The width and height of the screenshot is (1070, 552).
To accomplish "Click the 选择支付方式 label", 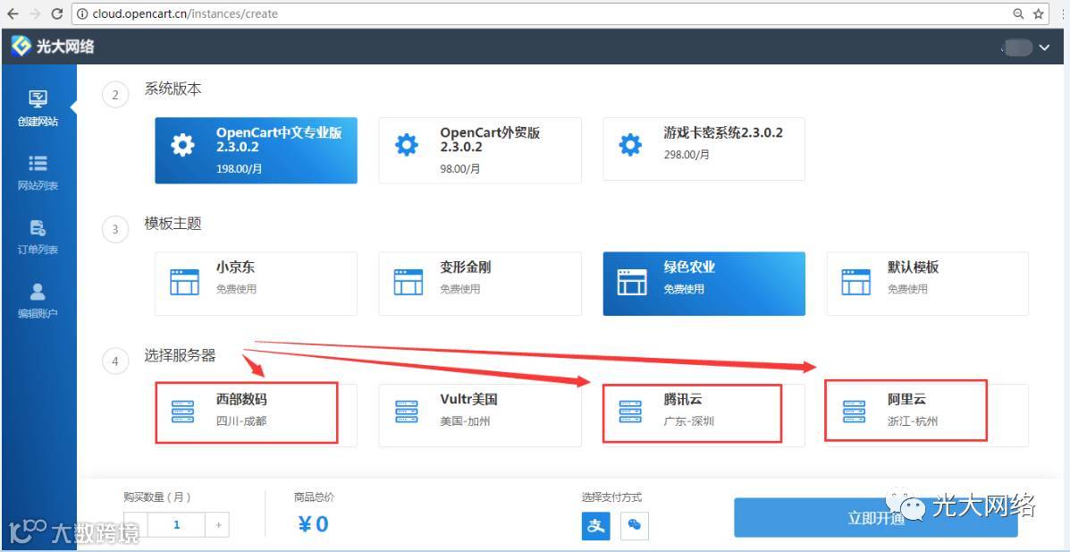I will click(611, 497).
